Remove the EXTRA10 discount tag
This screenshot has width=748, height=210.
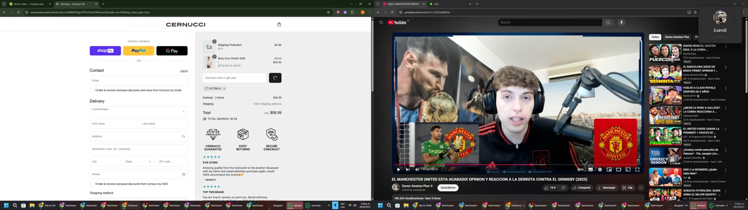point(224,89)
